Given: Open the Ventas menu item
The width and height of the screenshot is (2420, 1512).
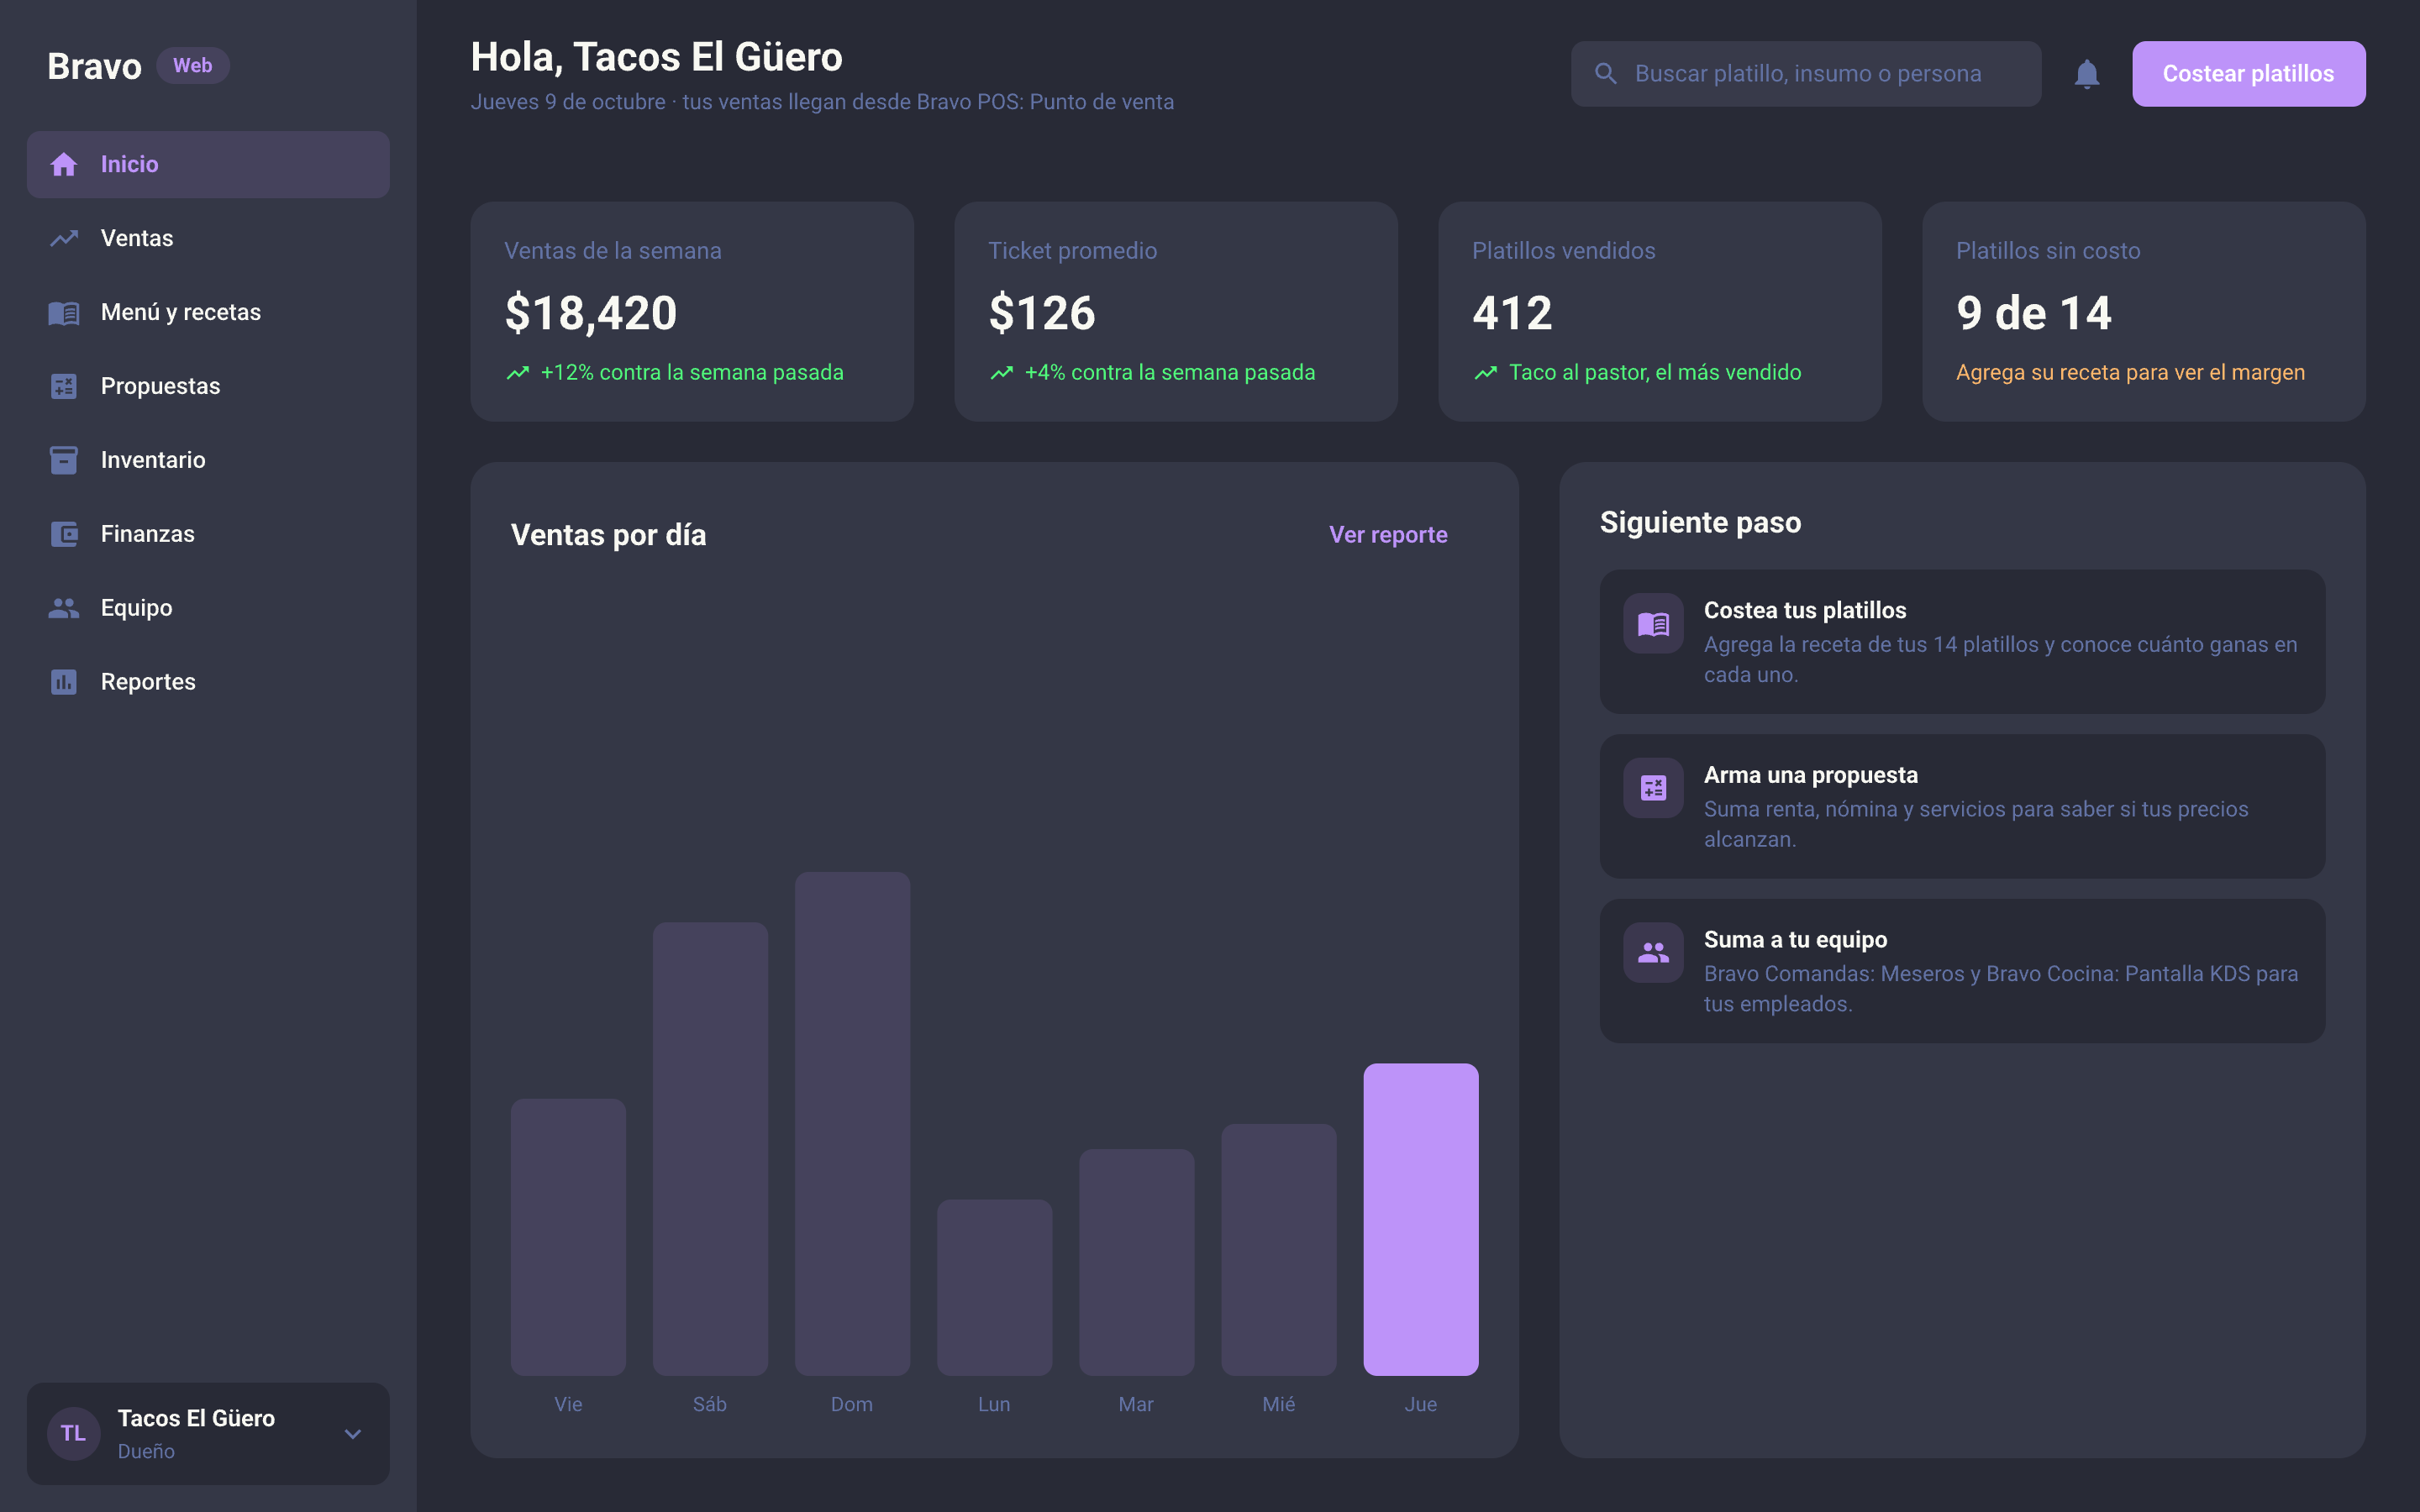Looking at the screenshot, I should pyautogui.click(x=208, y=238).
